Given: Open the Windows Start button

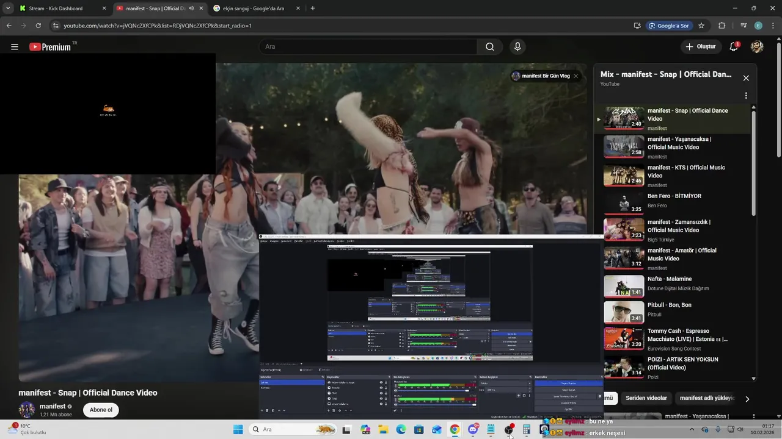Looking at the screenshot, I should coord(238,429).
